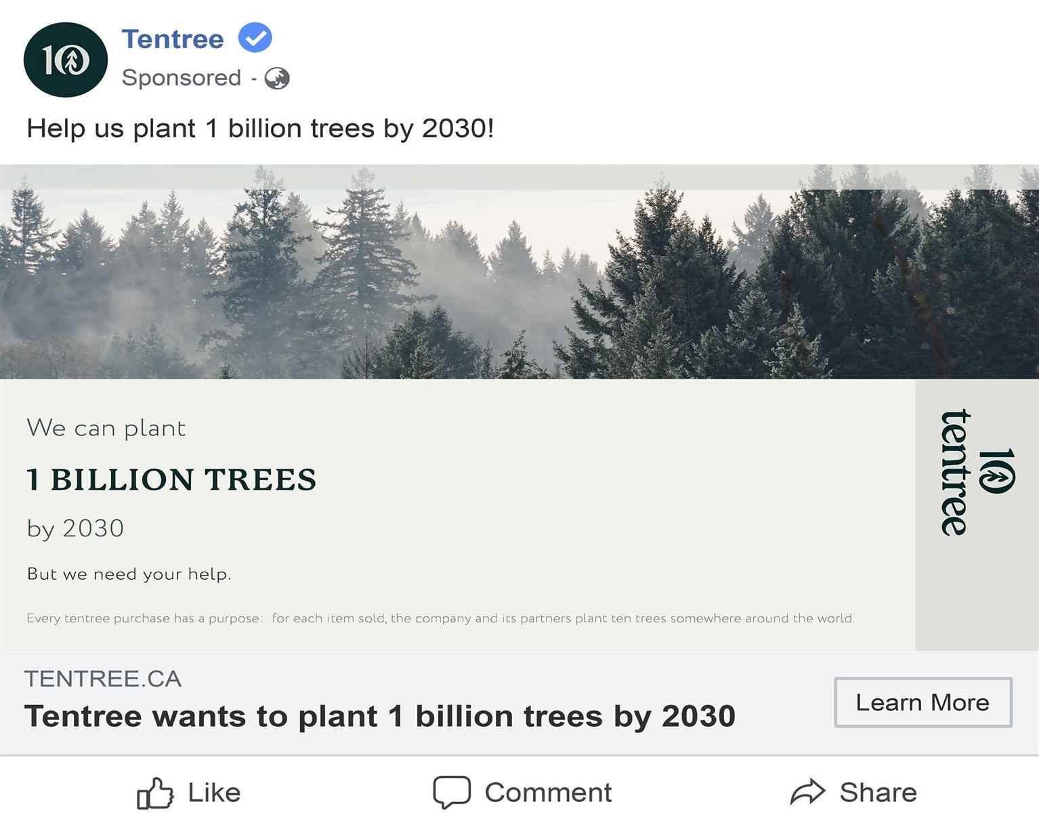Click the thumbs-up Like icon

tap(155, 792)
